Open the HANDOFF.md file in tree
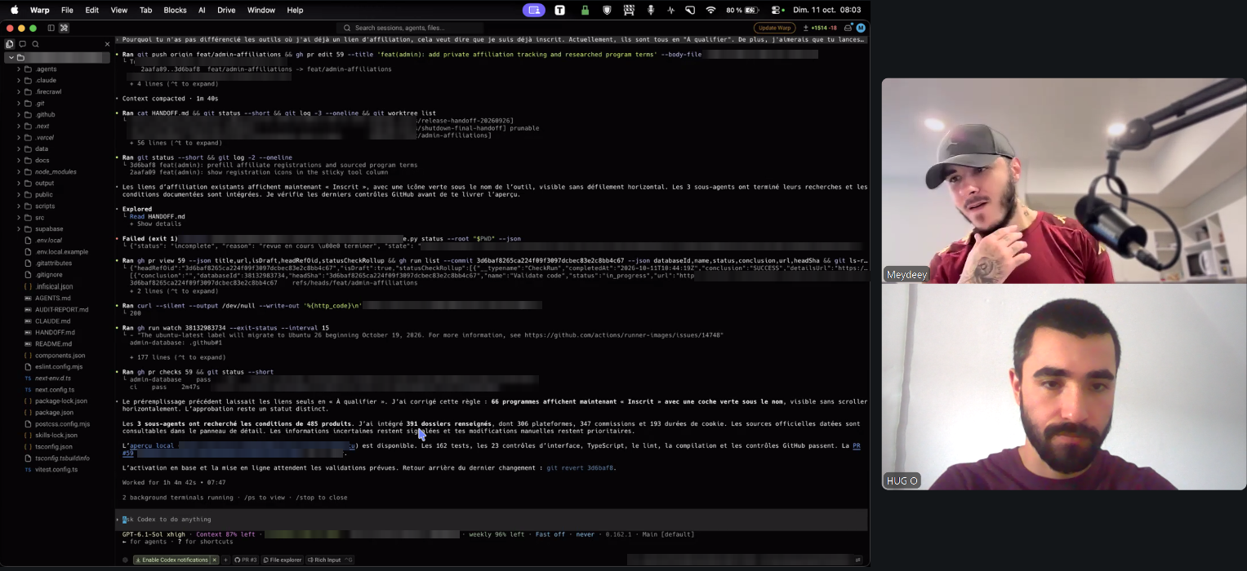 click(x=57, y=333)
